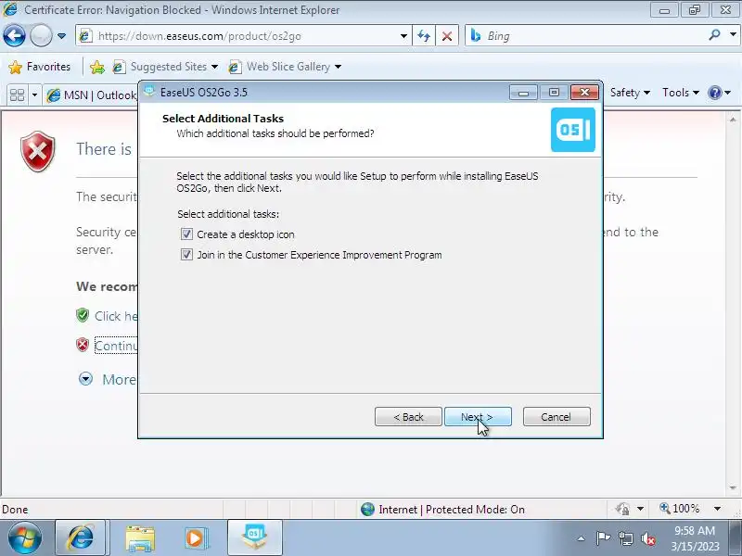
Task: Expand the address bar history dropdown
Action: (403, 36)
